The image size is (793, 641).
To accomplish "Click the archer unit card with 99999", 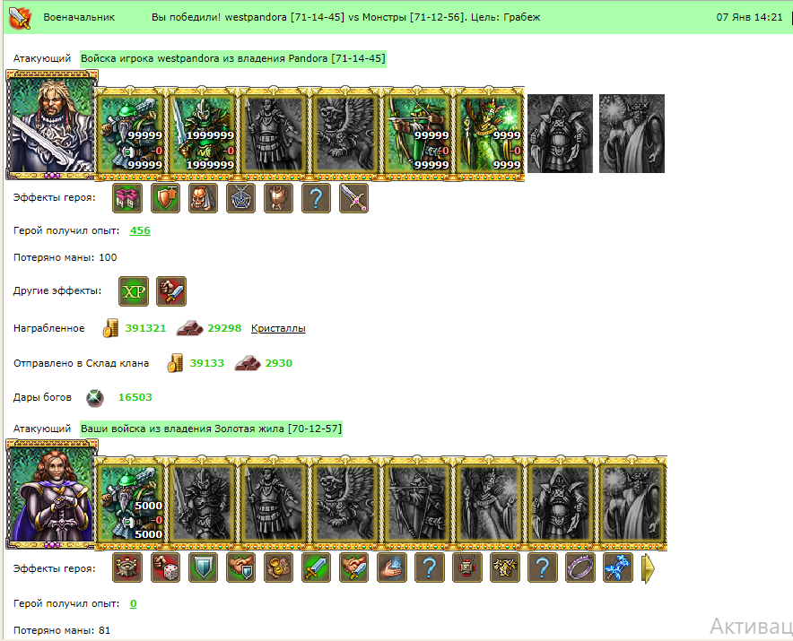I will click(x=417, y=134).
